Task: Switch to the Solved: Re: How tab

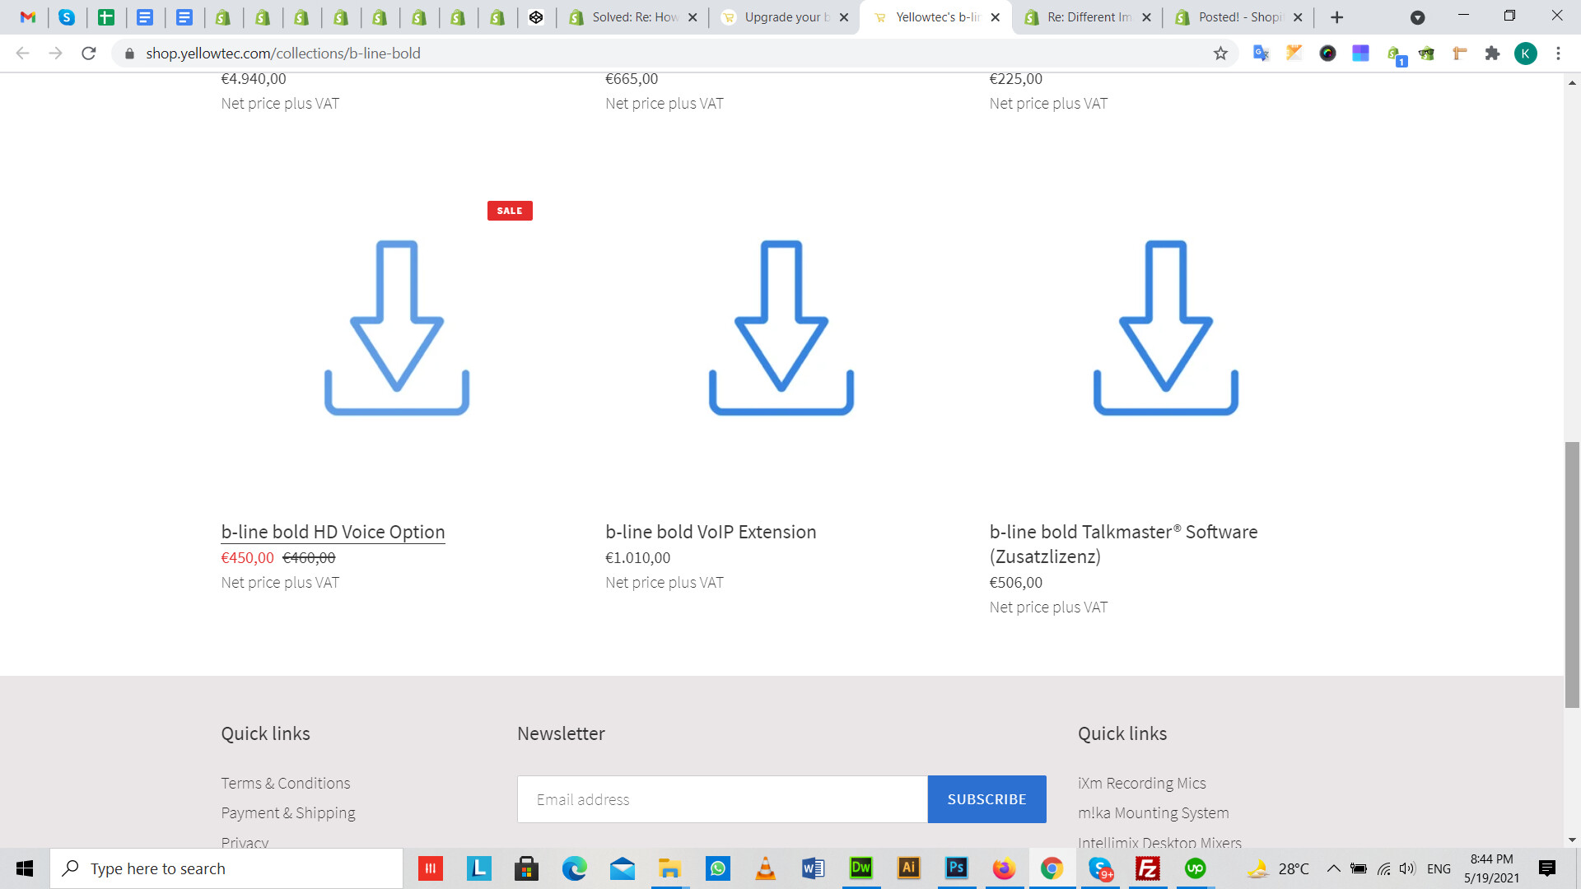Action: 634,17
